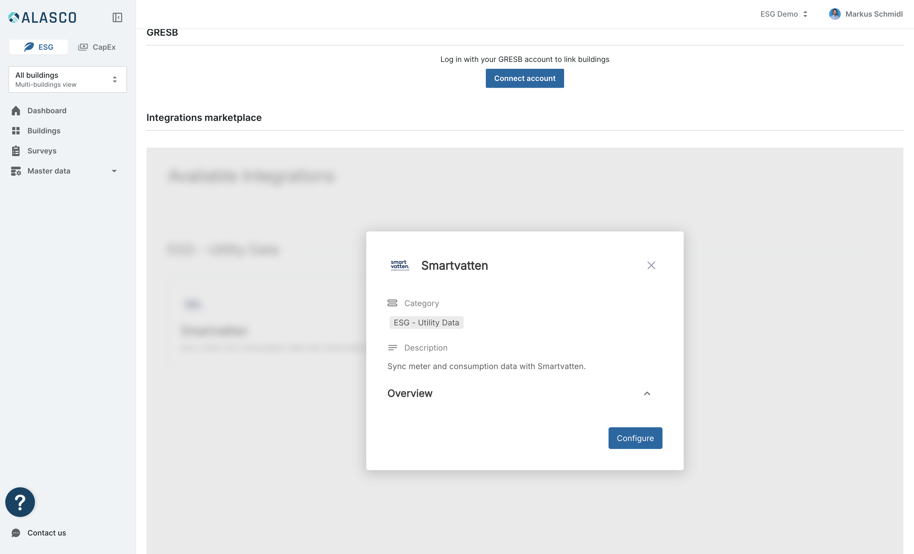Click the Alasco logo
The height and width of the screenshot is (554, 914).
point(42,17)
